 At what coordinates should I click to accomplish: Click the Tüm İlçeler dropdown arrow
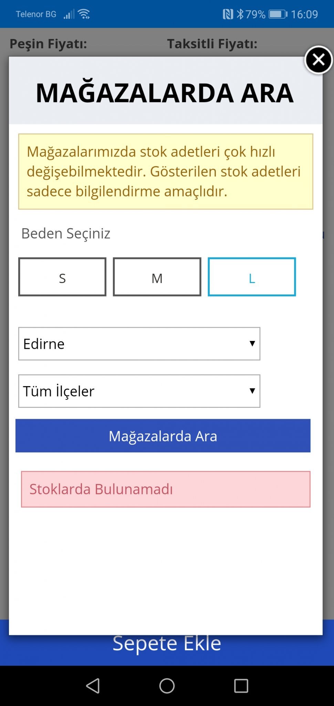coord(252,391)
